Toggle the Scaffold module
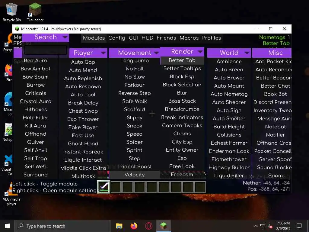Screen dimensions: 309x232 point(135,109)
